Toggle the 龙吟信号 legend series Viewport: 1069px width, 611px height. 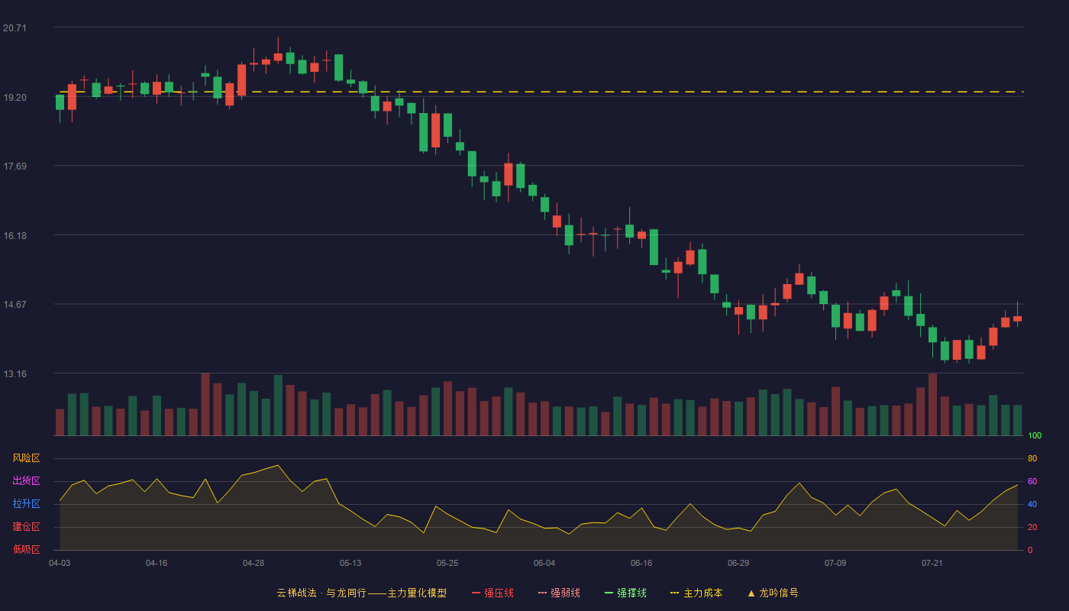(772, 593)
